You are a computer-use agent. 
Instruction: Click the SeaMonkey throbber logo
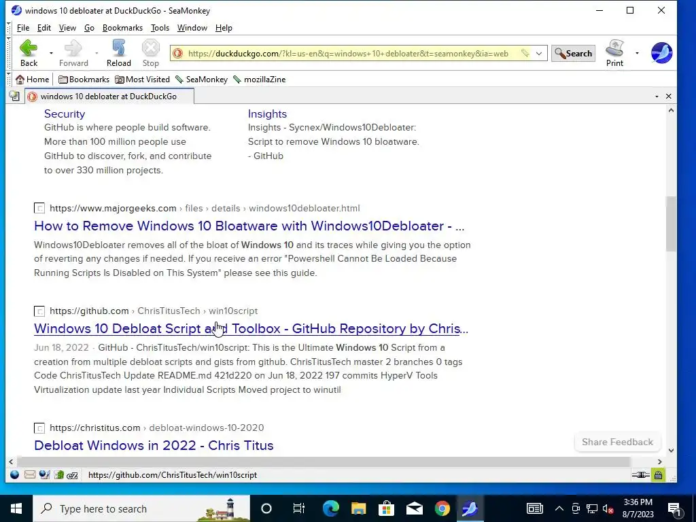tap(661, 53)
